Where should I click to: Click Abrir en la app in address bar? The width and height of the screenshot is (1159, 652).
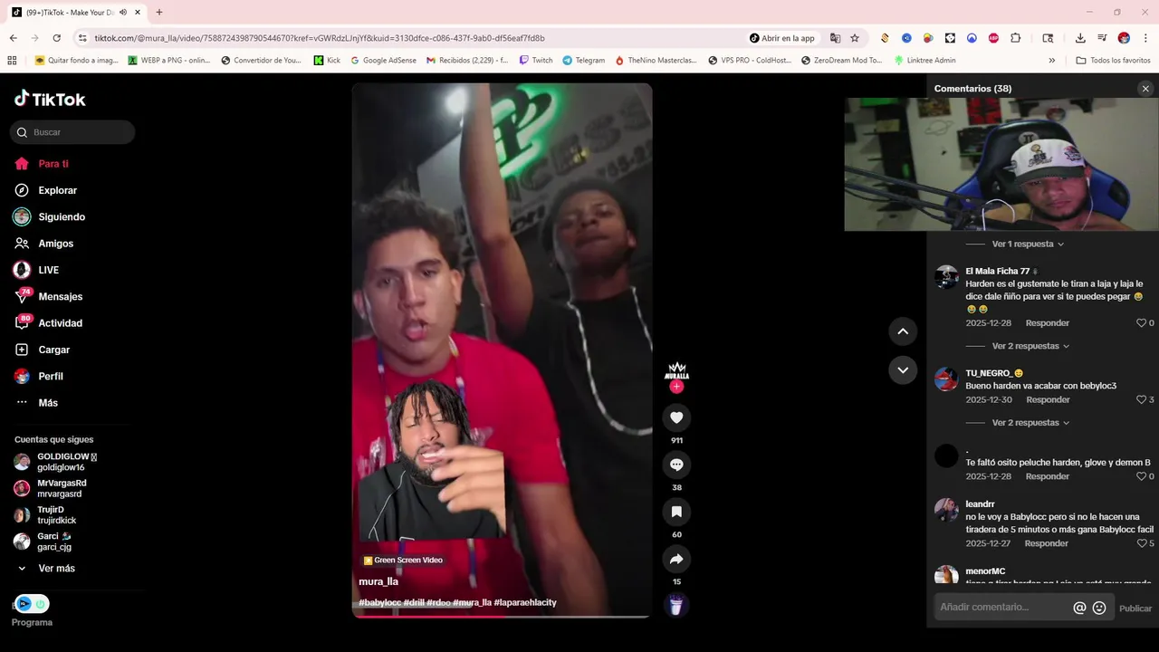(x=782, y=38)
